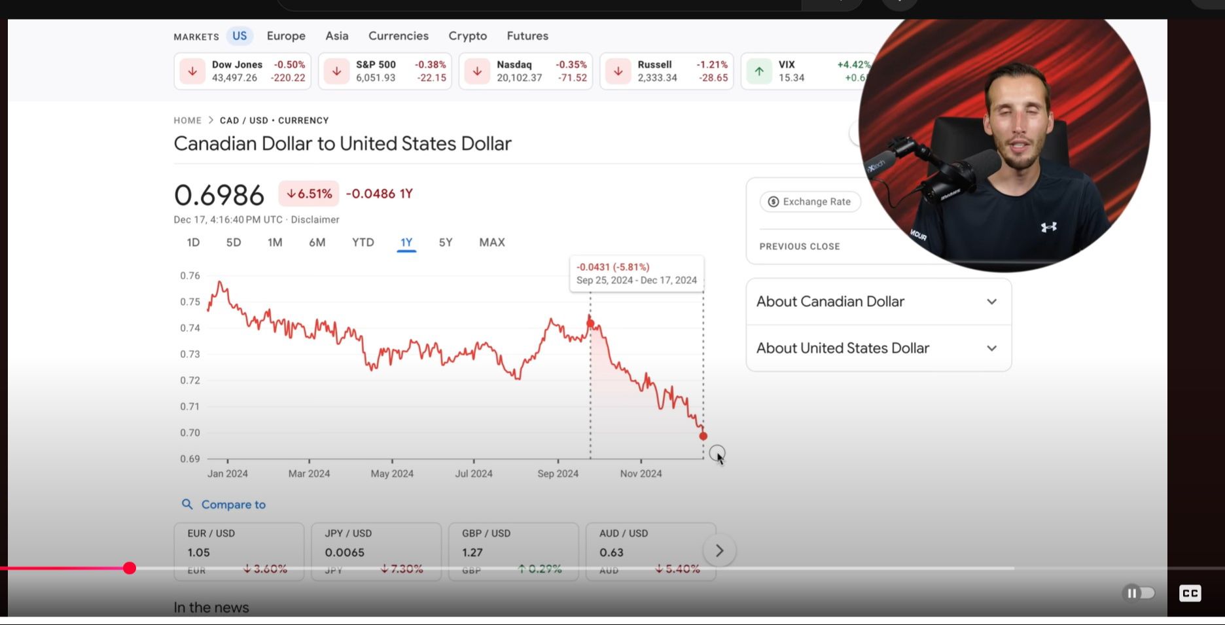Click the Compare to magnifier icon
This screenshot has height=625, width=1225.
pyautogui.click(x=187, y=504)
